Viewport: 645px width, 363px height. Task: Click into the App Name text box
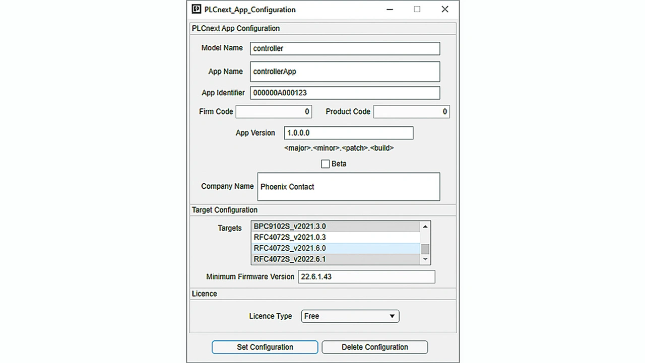(345, 71)
